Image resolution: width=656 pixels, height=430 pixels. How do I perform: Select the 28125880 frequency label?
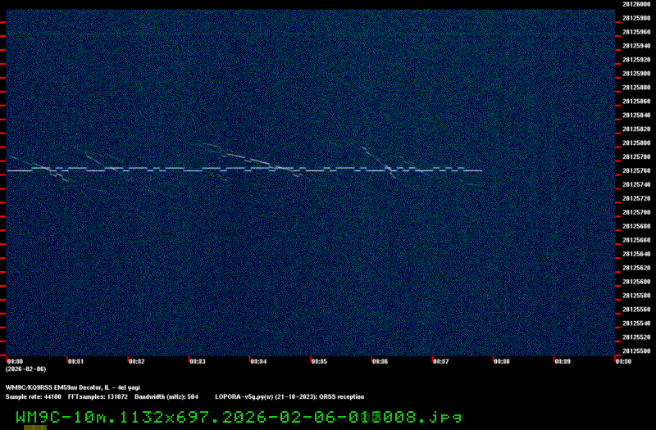[636, 88]
